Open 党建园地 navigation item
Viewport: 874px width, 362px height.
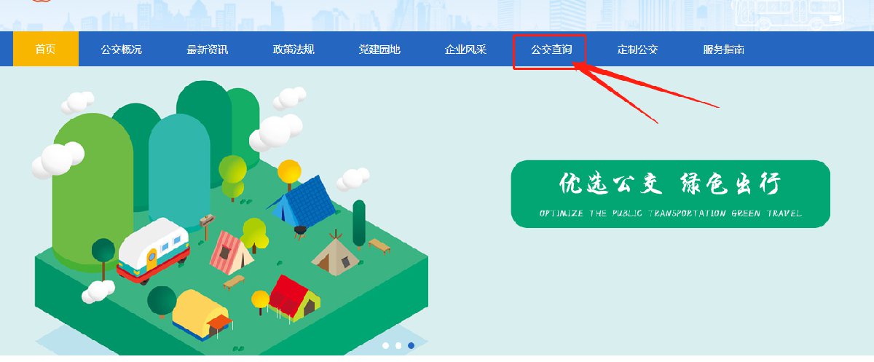pyautogui.click(x=379, y=50)
